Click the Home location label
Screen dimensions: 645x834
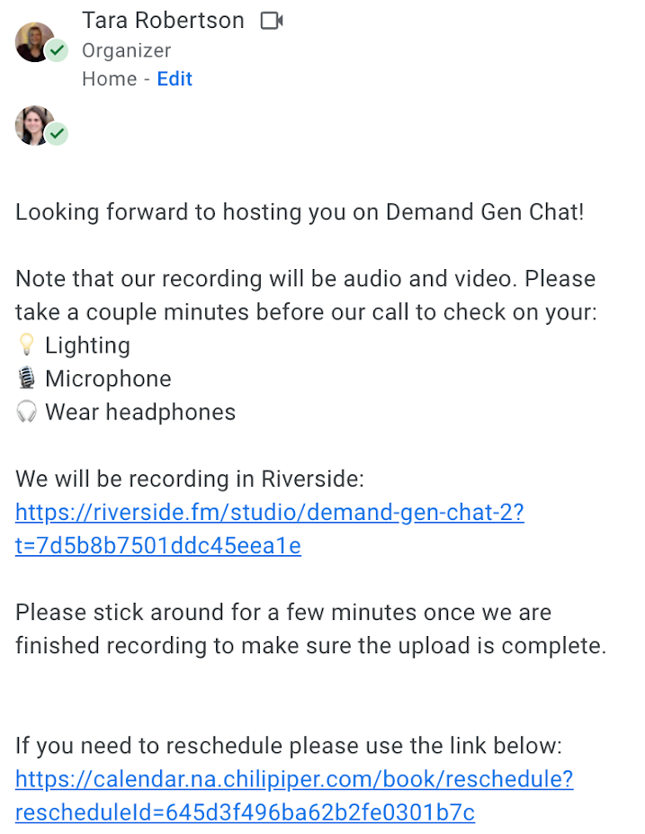click(x=109, y=78)
